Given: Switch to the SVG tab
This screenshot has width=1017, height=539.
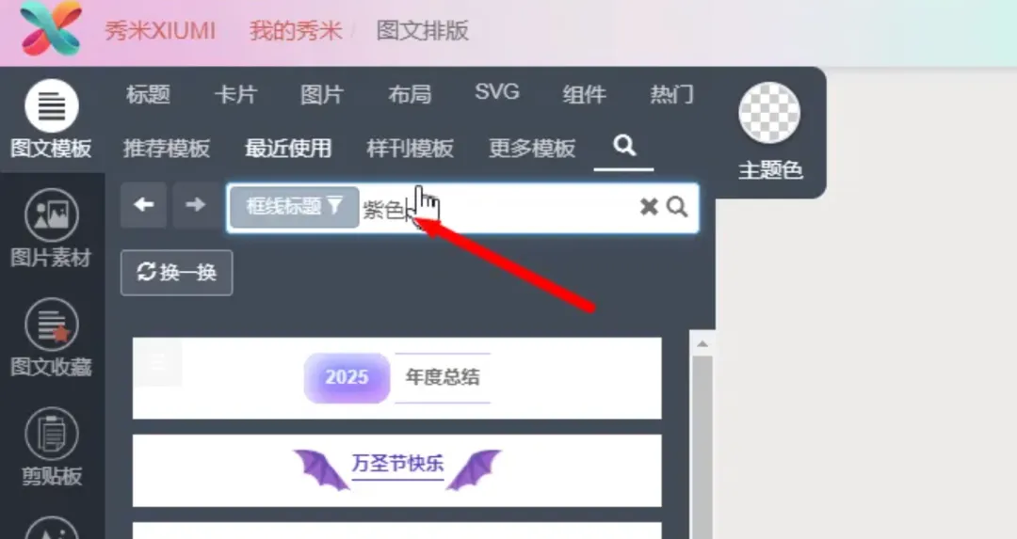Looking at the screenshot, I should click(x=497, y=92).
